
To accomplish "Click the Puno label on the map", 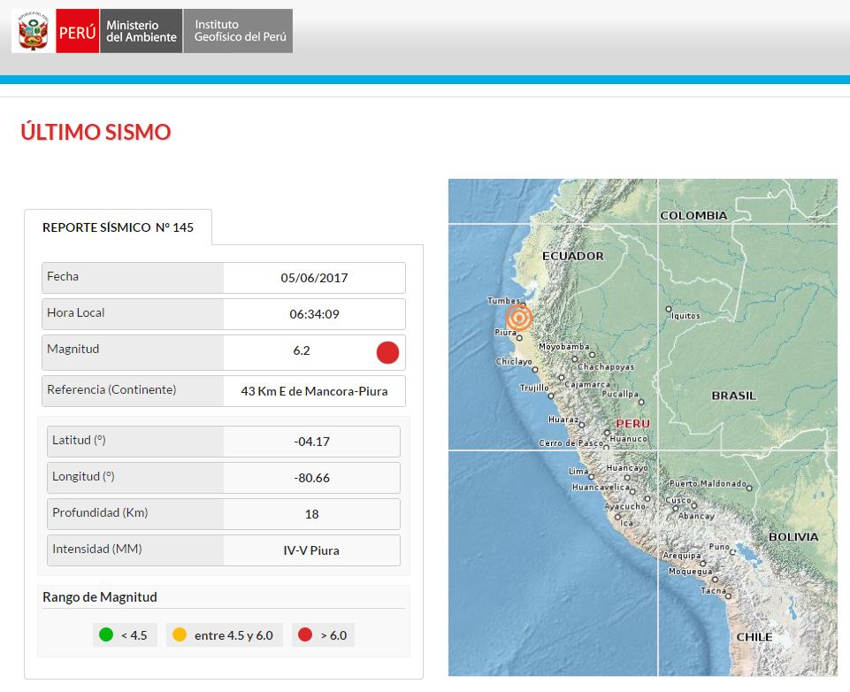I will [x=719, y=547].
